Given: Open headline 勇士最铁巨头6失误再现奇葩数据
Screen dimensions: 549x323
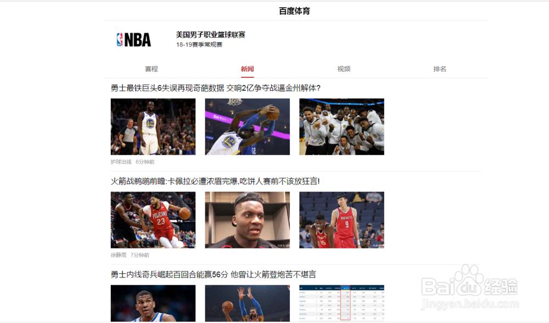Looking at the screenshot, I should [x=216, y=88].
